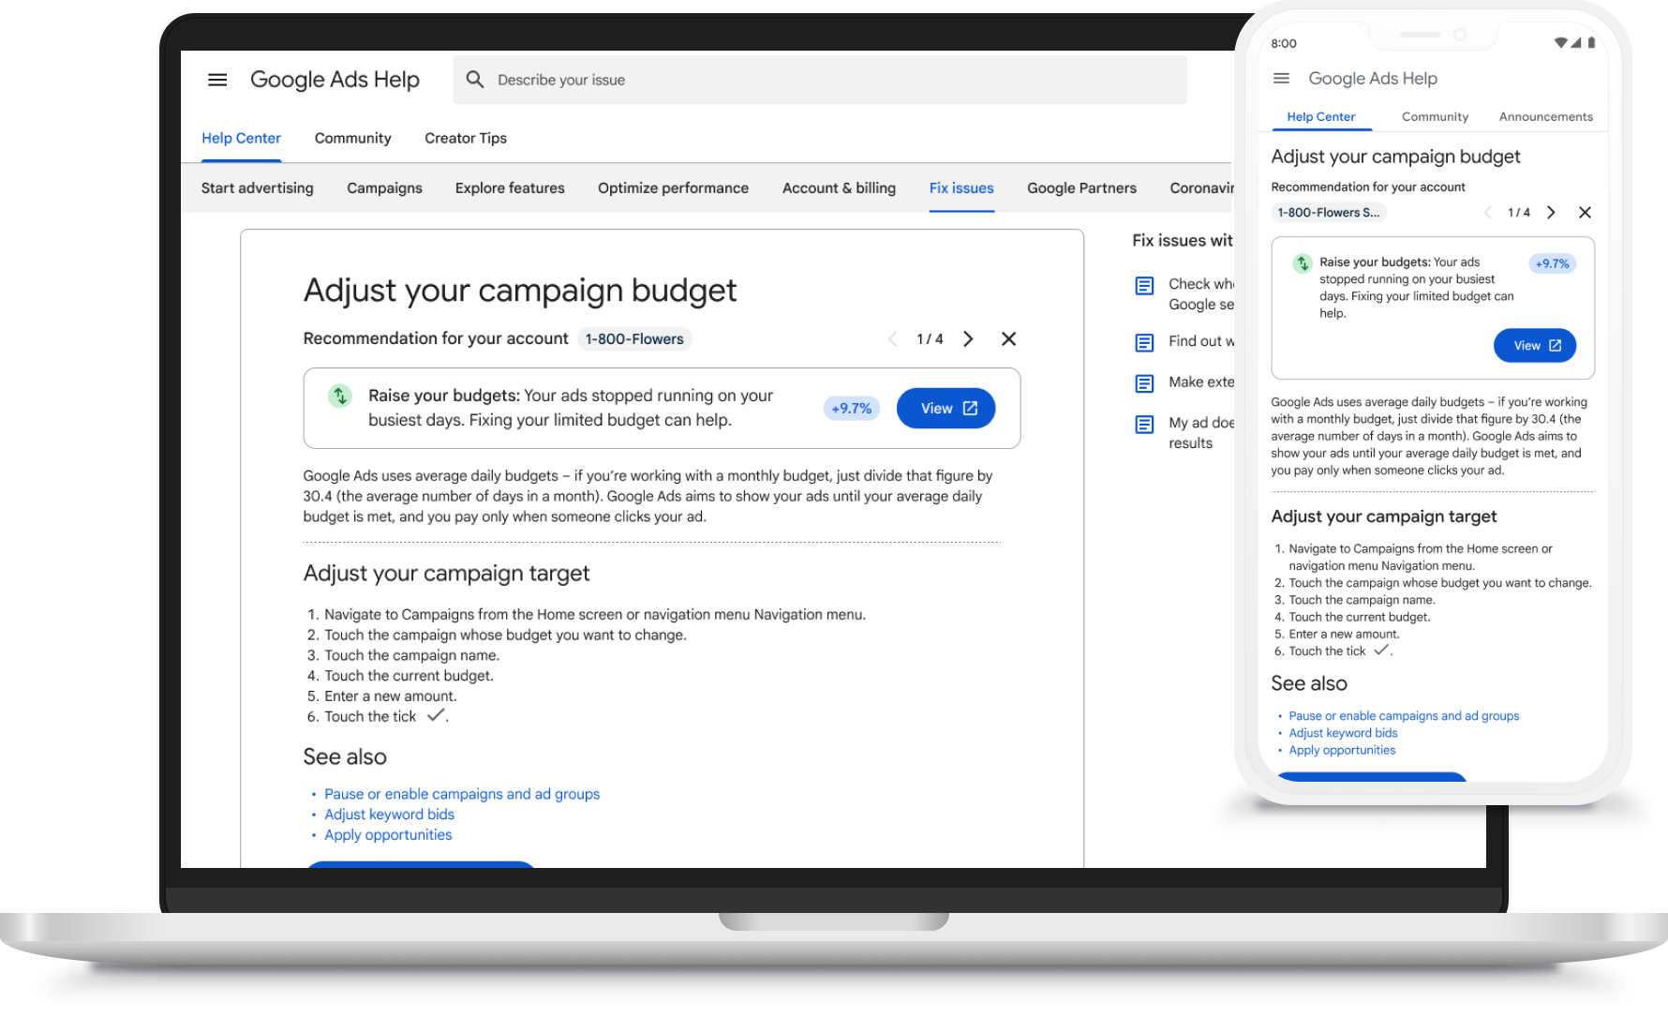Screen dimensions: 1668x1017
Task: Dismiss the recommendation with the close X
Action: click(x=1008, y=338)
